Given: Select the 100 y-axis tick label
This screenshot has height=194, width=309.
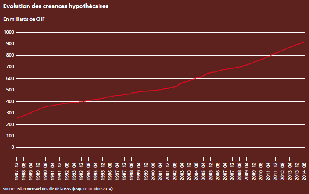Looking at the screenshot, I should coord(10,136).
